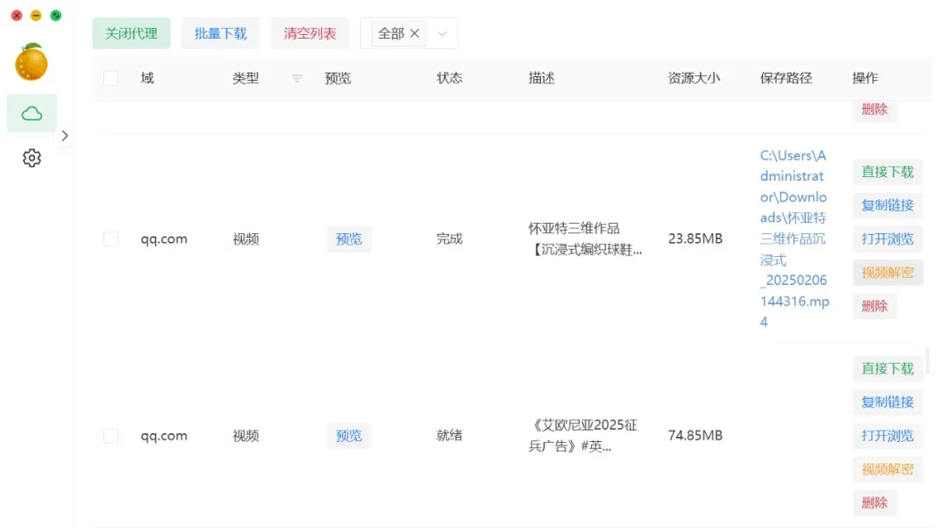
Task: Click the yellow minimize window button
Action: click(36, 16)
